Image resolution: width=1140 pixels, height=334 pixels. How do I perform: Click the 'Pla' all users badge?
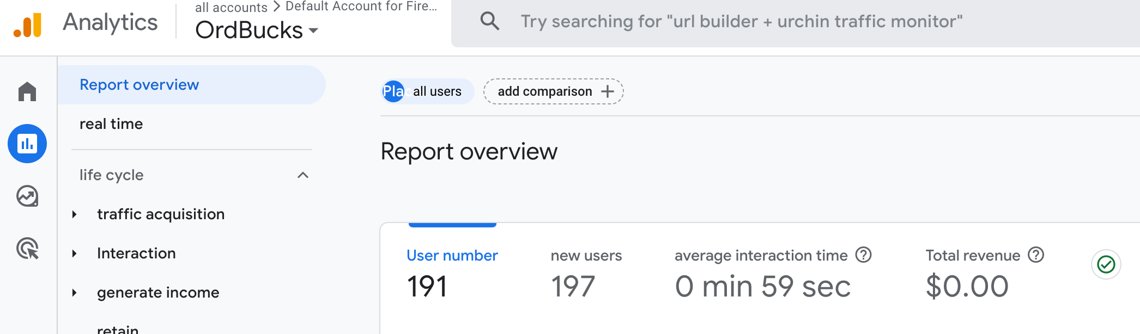(393, 91)
